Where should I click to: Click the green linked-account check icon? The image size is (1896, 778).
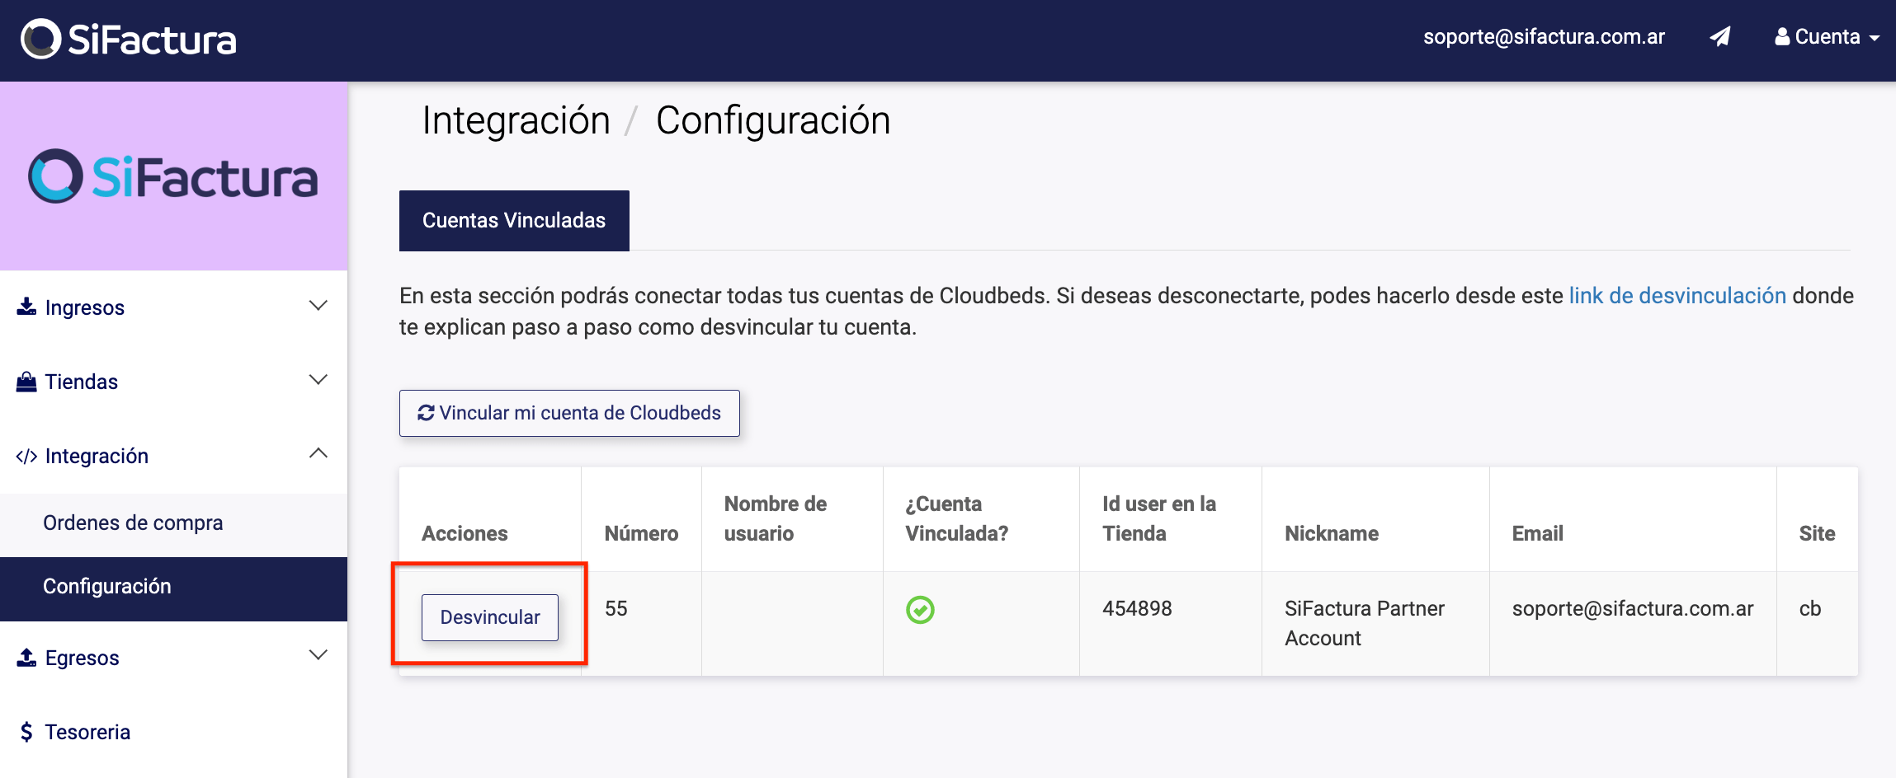[x=920, y=610]
